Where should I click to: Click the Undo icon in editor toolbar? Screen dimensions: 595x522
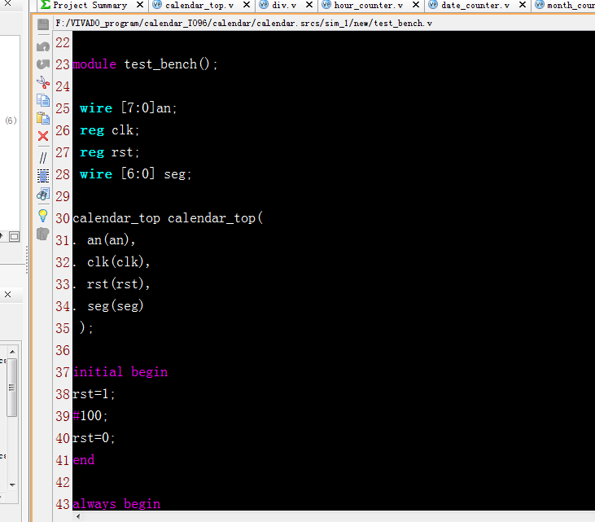click(x=43, y=46)
